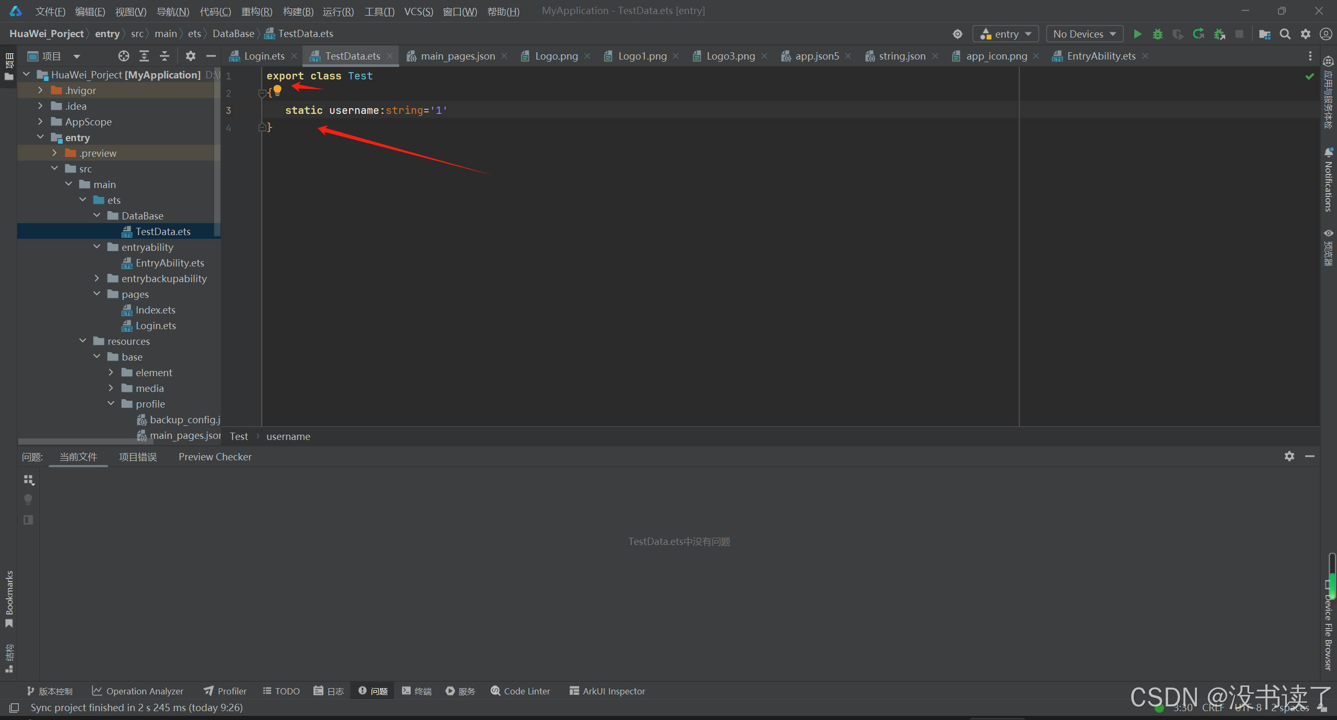The image size is (1337, 720).
Task: Click the search magnifier in the top toolbar
Action: (x=1285, y=34)
